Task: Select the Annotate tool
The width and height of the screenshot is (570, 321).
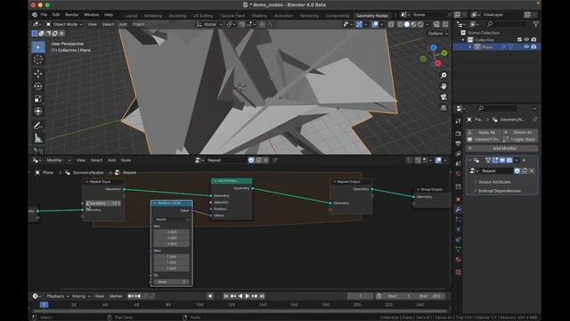Action: (x=38, y=126)
